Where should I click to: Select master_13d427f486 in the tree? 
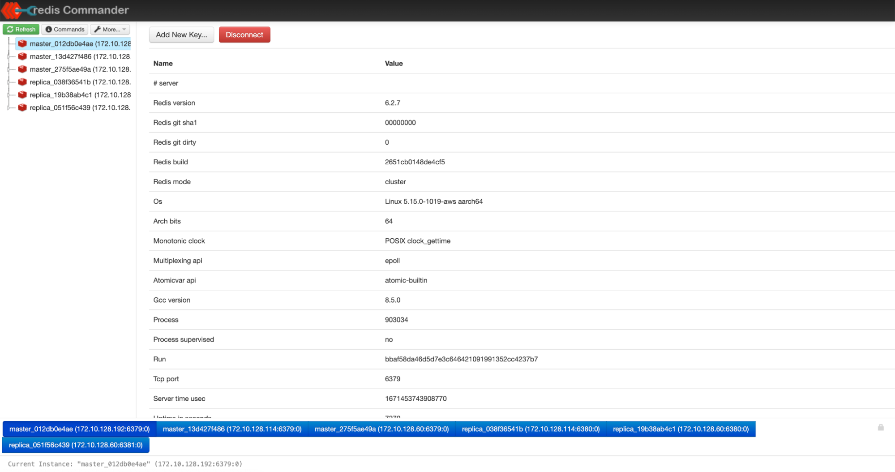(x=80, y=56)
